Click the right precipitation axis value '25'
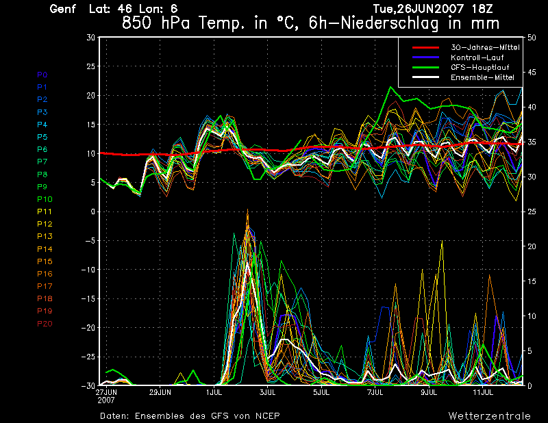Image resolution: width=548 pixels, height=423 pixels. click(x=532, y=211)
